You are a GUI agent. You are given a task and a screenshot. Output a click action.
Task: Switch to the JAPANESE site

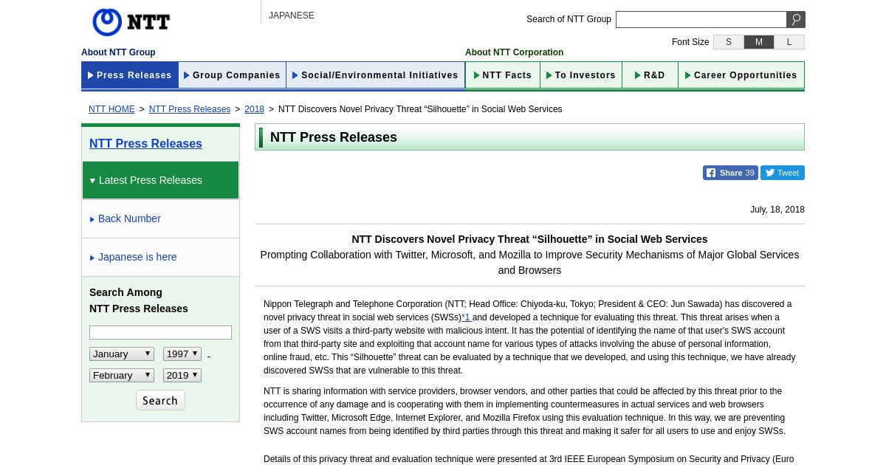[292, 15]
